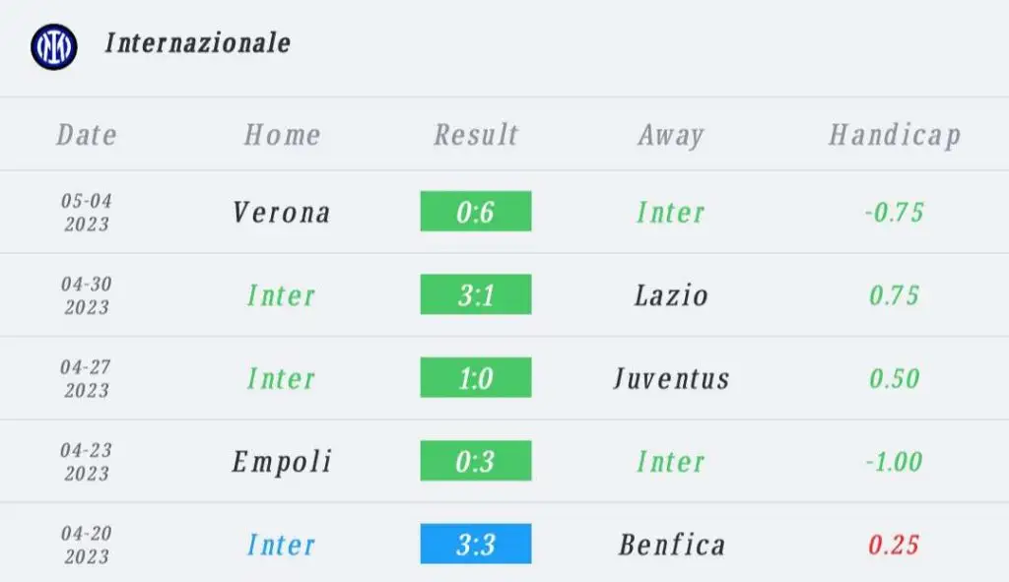This screenshot has height=582, width=1009.
Task: Click the Away column header
Action: [x=671, y=136]
